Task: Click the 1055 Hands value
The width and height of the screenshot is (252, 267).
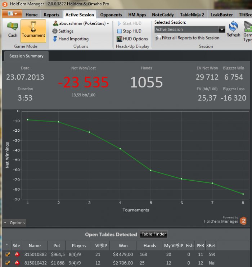Action: [147, 82]
